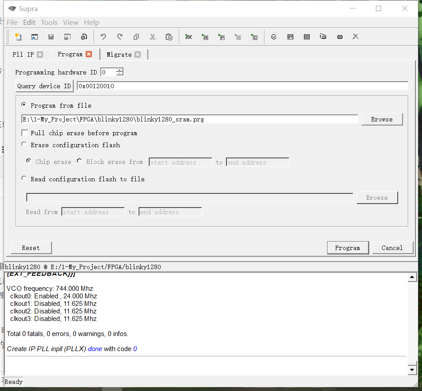422x391 pixels.
Task: Select the Chip erase radio button
Action: coord(29,161)
